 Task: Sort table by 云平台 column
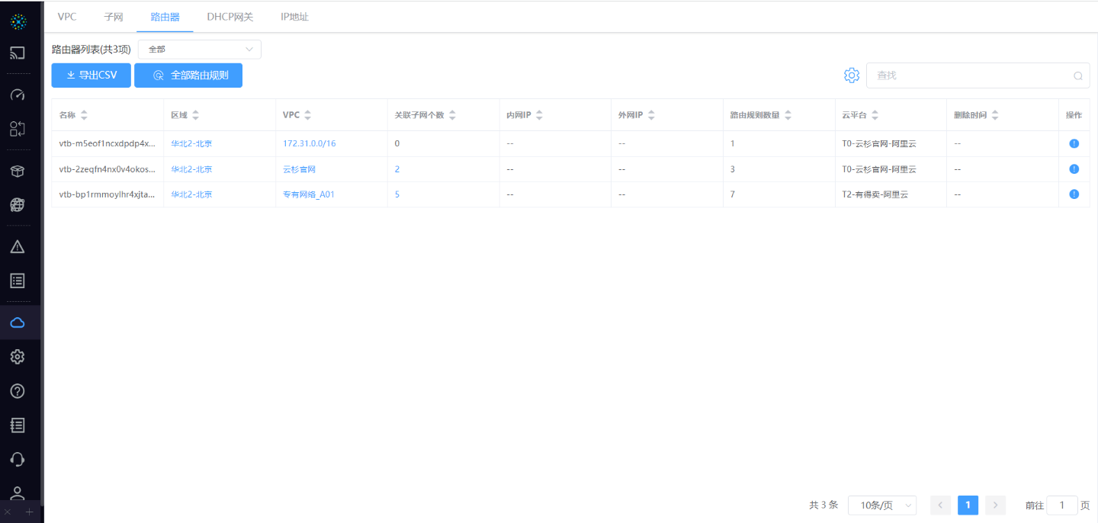pyautogui.click(x=875, y=115)
